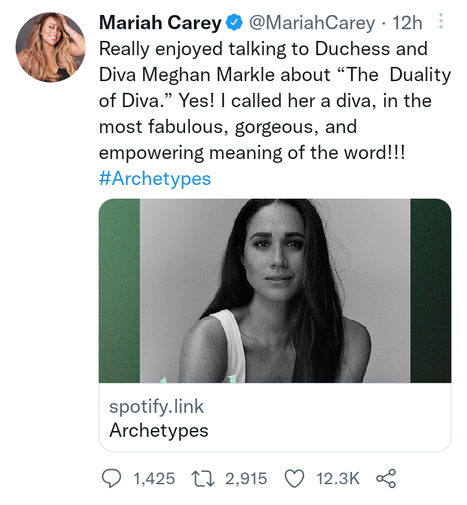The width and height of the screenshot is (467, 505).
Task: Click the 12h timestamp
Action: 407,24
